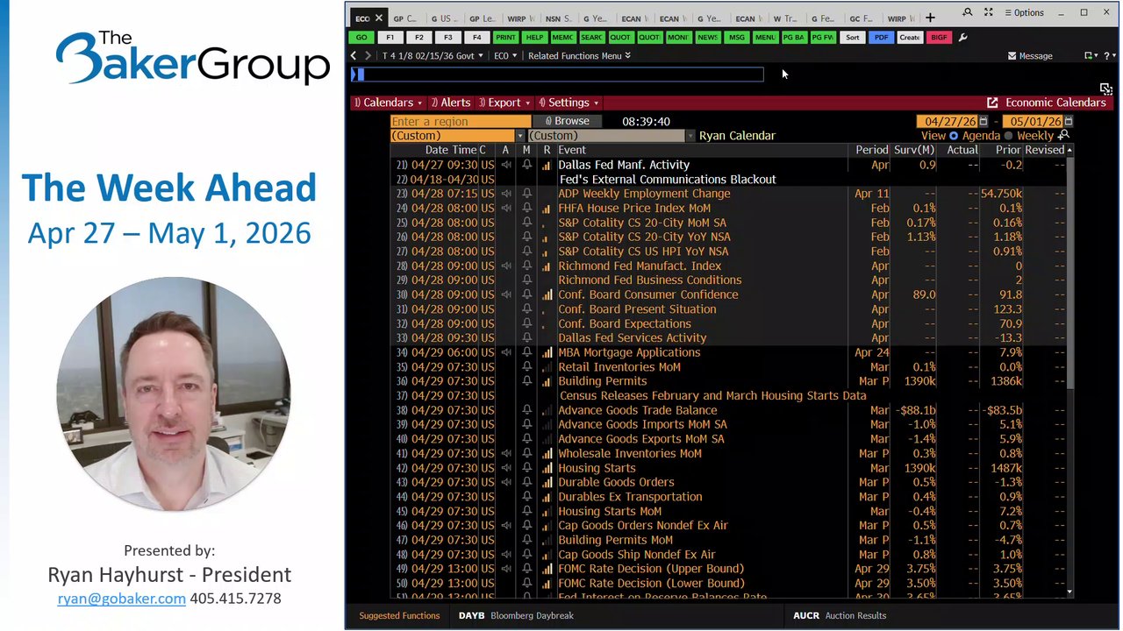Click the back navigation arrow
1123x631 pixels.
click(354, 55)
